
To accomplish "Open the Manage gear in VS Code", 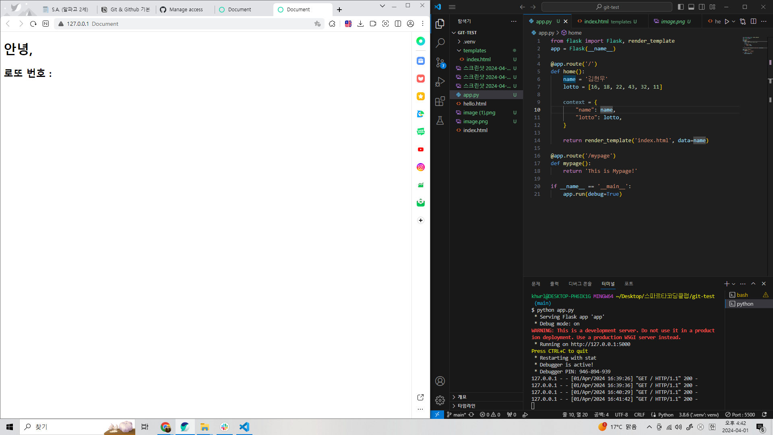I will [x=440, y=400].
